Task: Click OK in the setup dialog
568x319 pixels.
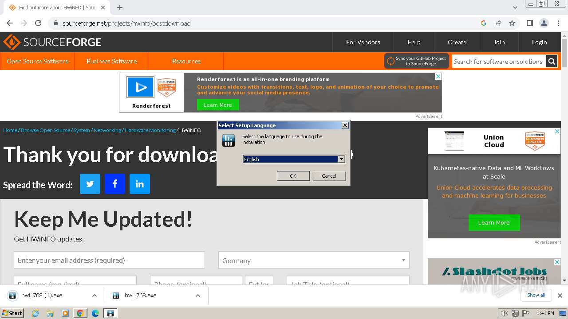Action: click(293, 176)
